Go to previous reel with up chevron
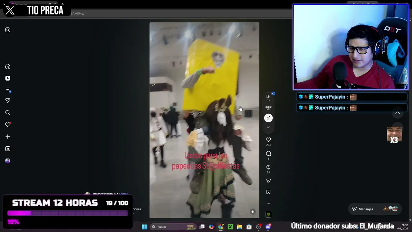412x232 pixels. pos(398,113)
